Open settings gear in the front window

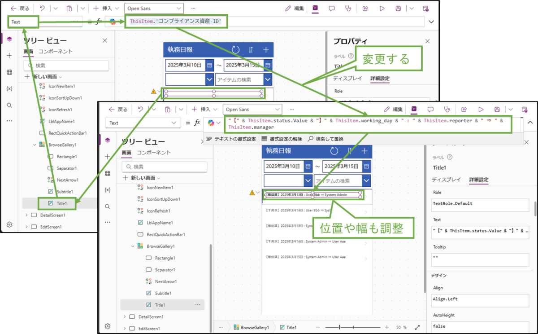[107, 326]
